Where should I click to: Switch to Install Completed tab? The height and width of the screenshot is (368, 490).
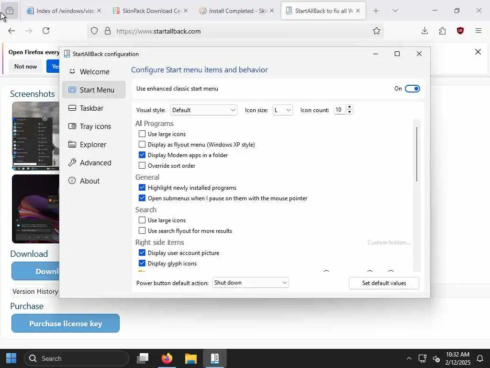point(237,11)
